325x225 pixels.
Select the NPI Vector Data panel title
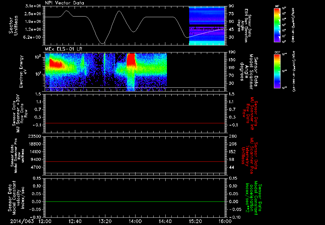tap(64, 3)
